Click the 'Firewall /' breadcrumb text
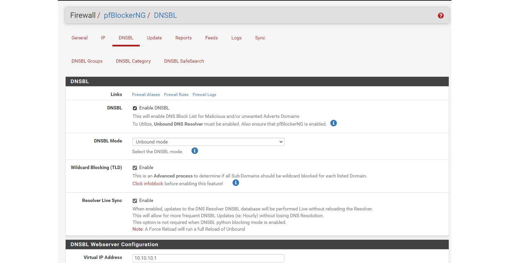 (x=85, y=15)
